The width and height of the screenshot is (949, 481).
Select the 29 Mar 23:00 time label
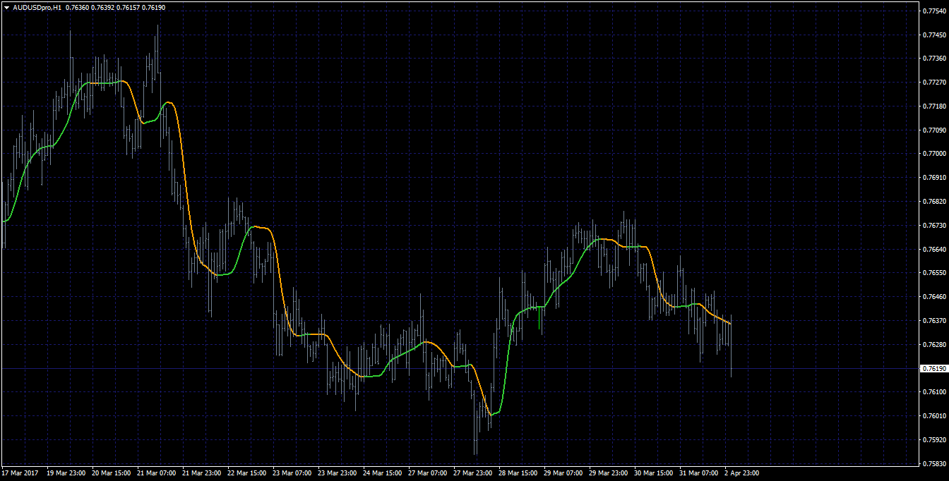click(608, 473)
